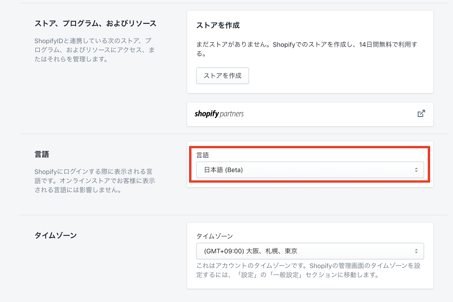Open the 日本語 (Beta) language dropdown
The height and width of the screenshot is (302, 453).
310,170
